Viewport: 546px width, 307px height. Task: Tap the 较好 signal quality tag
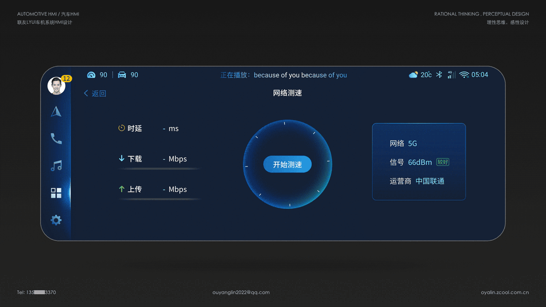pyautogui.click(x=443, y=162)
